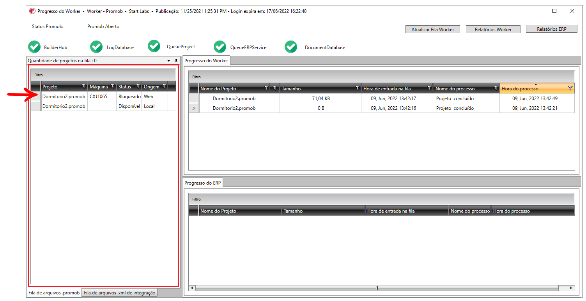Open filter funnel of unnamed narrow Worker column
This screenshot has width=586, height=301.
[x=275, y=88]
